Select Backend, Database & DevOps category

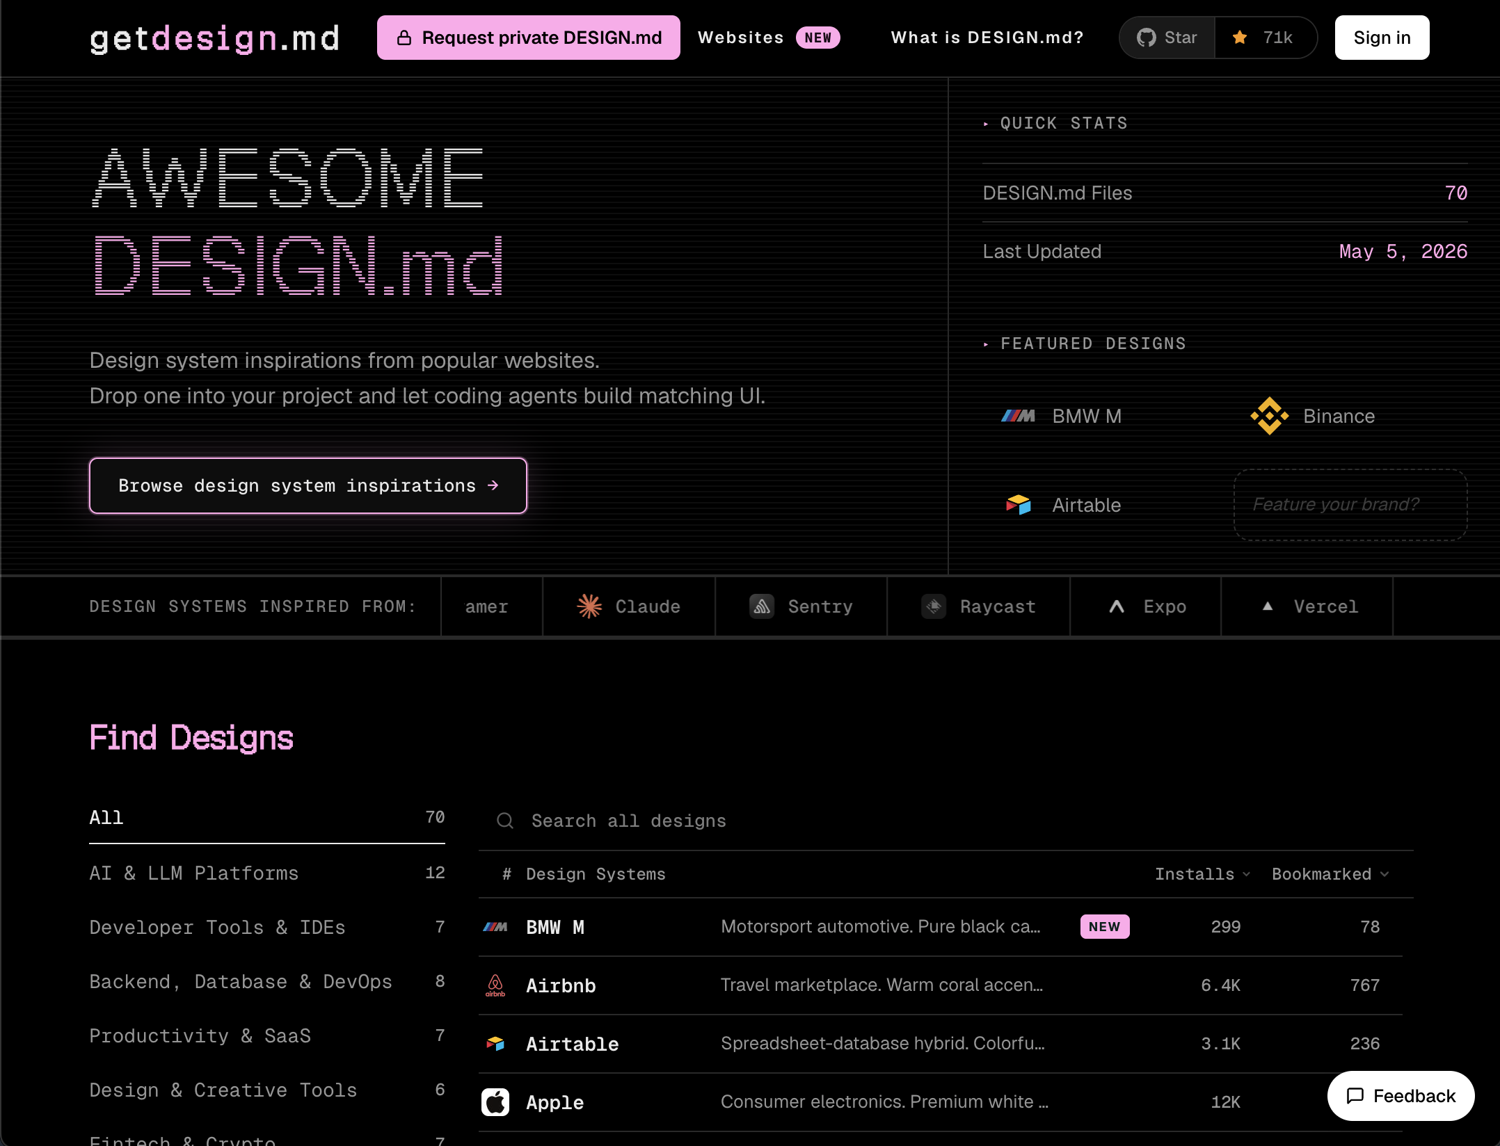point(267,982)
